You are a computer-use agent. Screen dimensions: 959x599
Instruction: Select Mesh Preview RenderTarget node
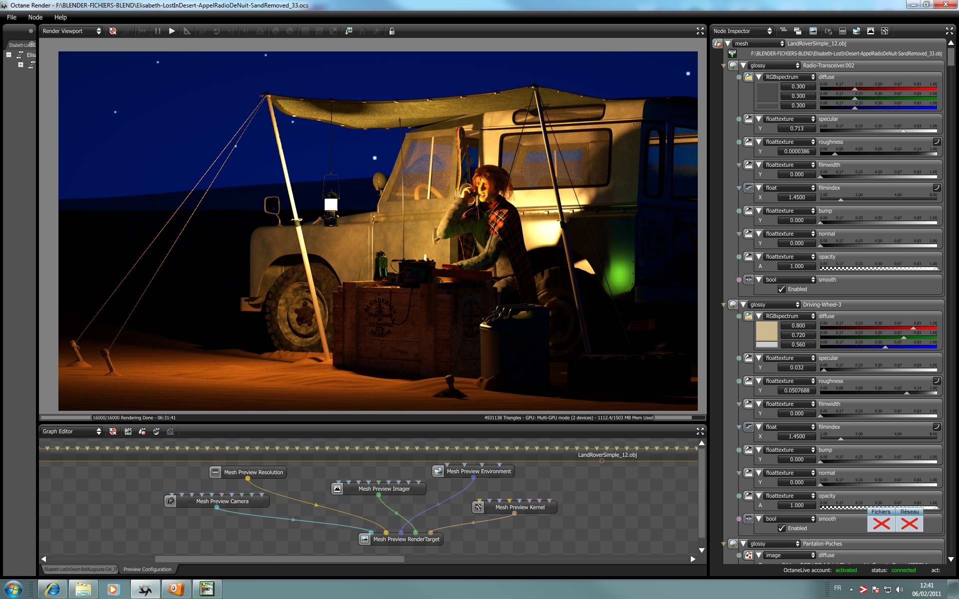pos(406,539)
